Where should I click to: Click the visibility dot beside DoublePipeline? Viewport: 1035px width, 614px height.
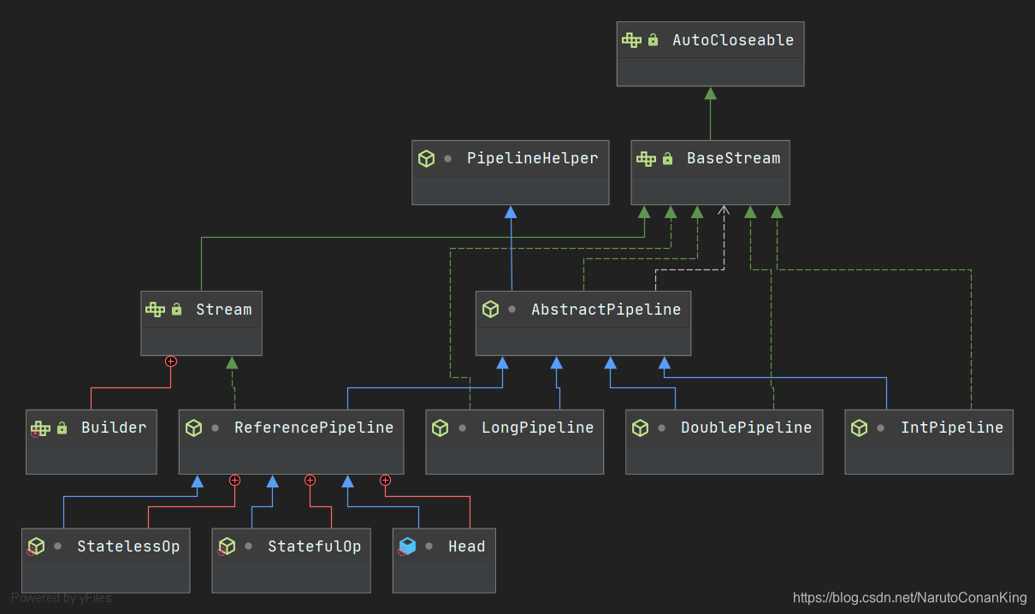662,428
